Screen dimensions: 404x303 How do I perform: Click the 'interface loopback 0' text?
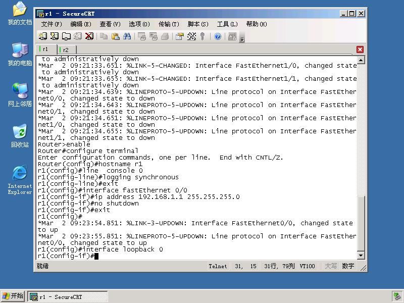tap(123, 249)
